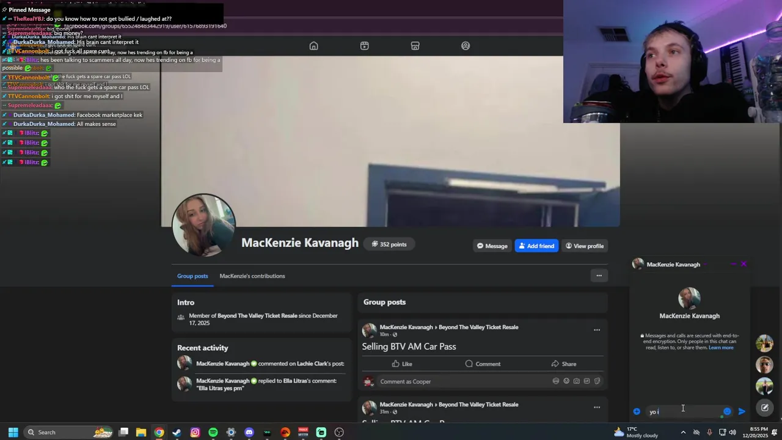The height and width of the screenshot is (440, 782).
Task: Minimize the MacKenzie Kavanagh chat window
Action: [x=733, y=264]
